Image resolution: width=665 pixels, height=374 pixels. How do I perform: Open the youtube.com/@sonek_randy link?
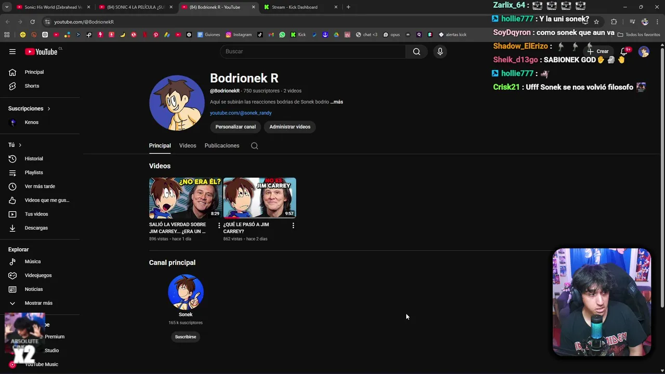tap(241, 113)
